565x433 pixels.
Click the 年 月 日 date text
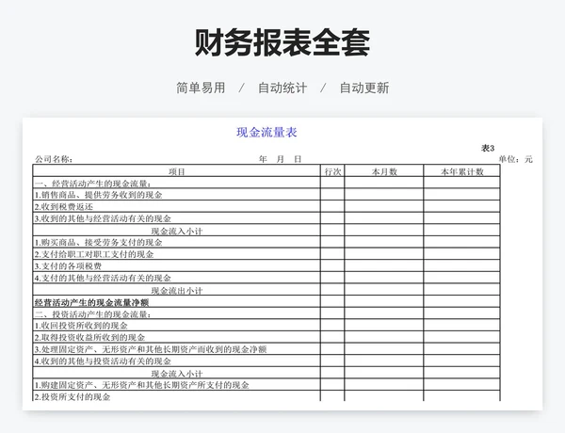280,159
